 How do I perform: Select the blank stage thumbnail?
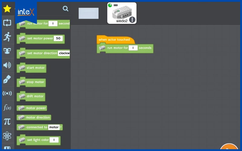pos(89,13)
